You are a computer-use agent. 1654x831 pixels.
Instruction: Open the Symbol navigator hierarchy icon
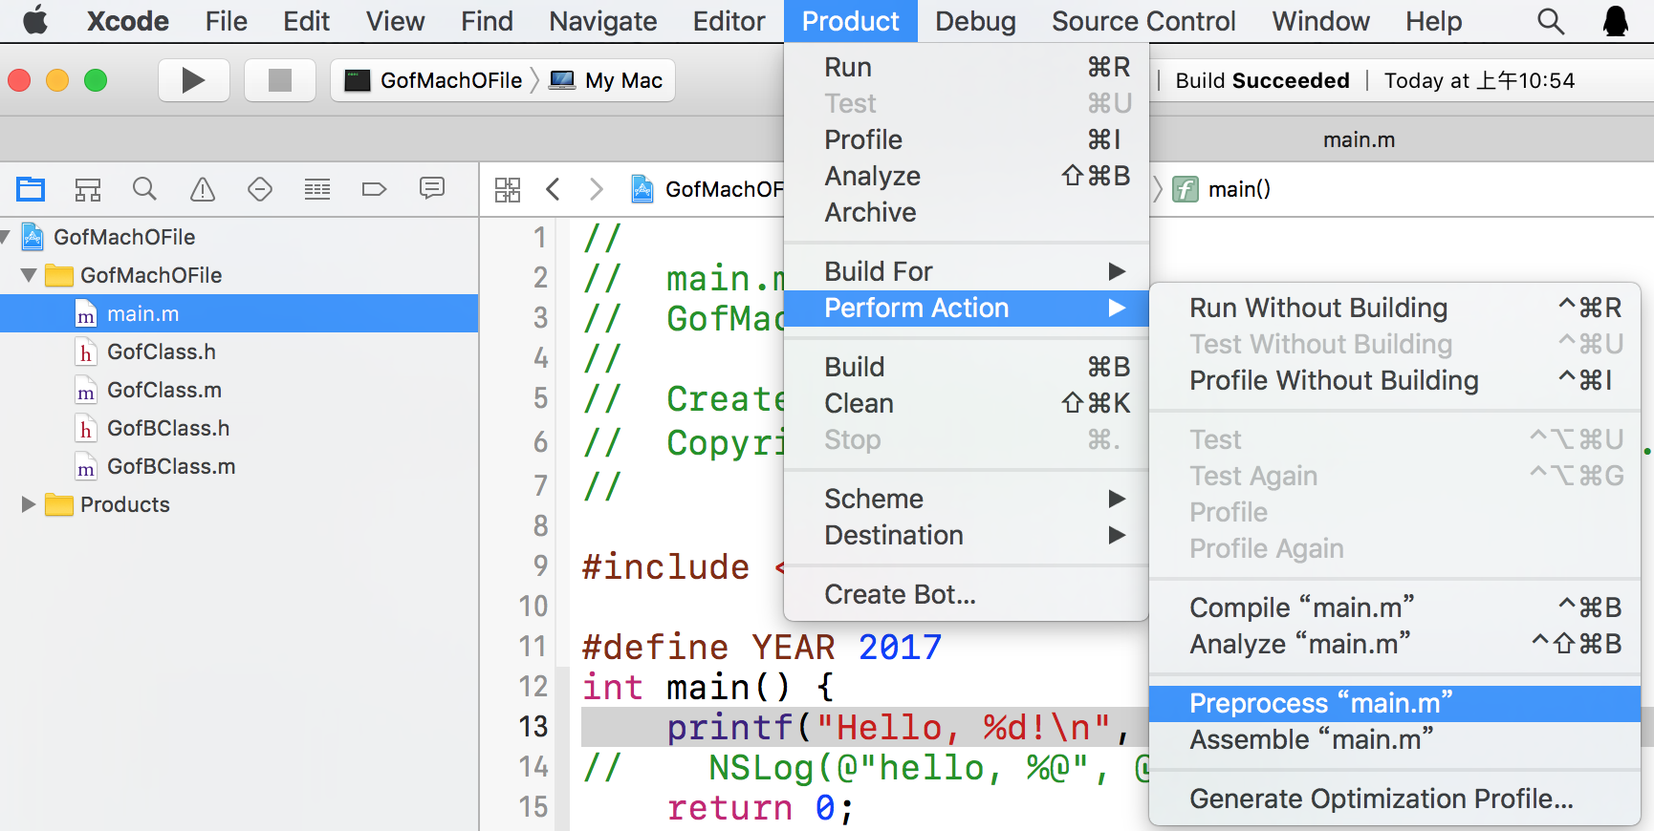pyautogui.click(x=88, y=189)
